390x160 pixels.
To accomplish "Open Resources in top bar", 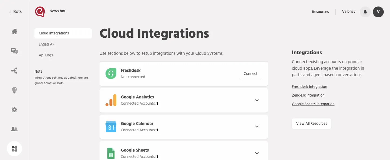I will coord(320,12).
